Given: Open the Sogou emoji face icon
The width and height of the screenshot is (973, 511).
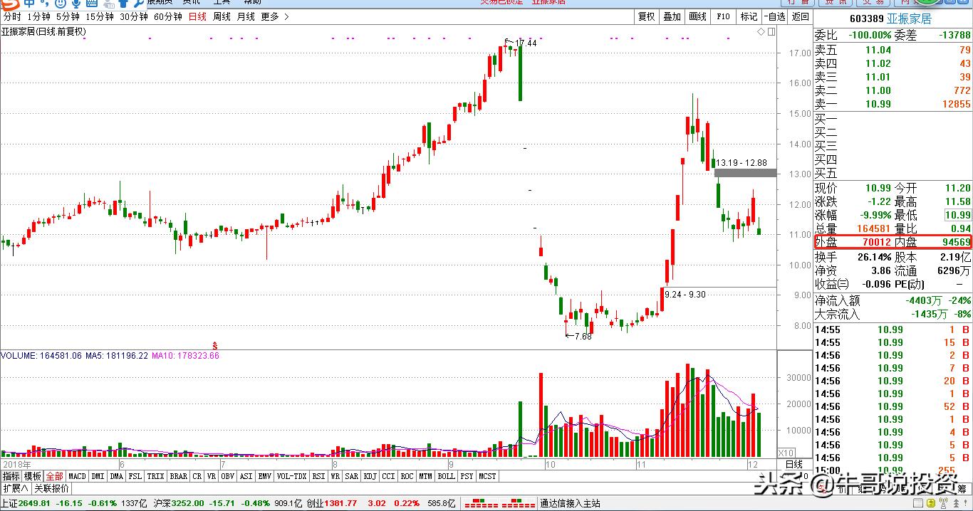Looking at the screenshot, I should tap(61, 3).
